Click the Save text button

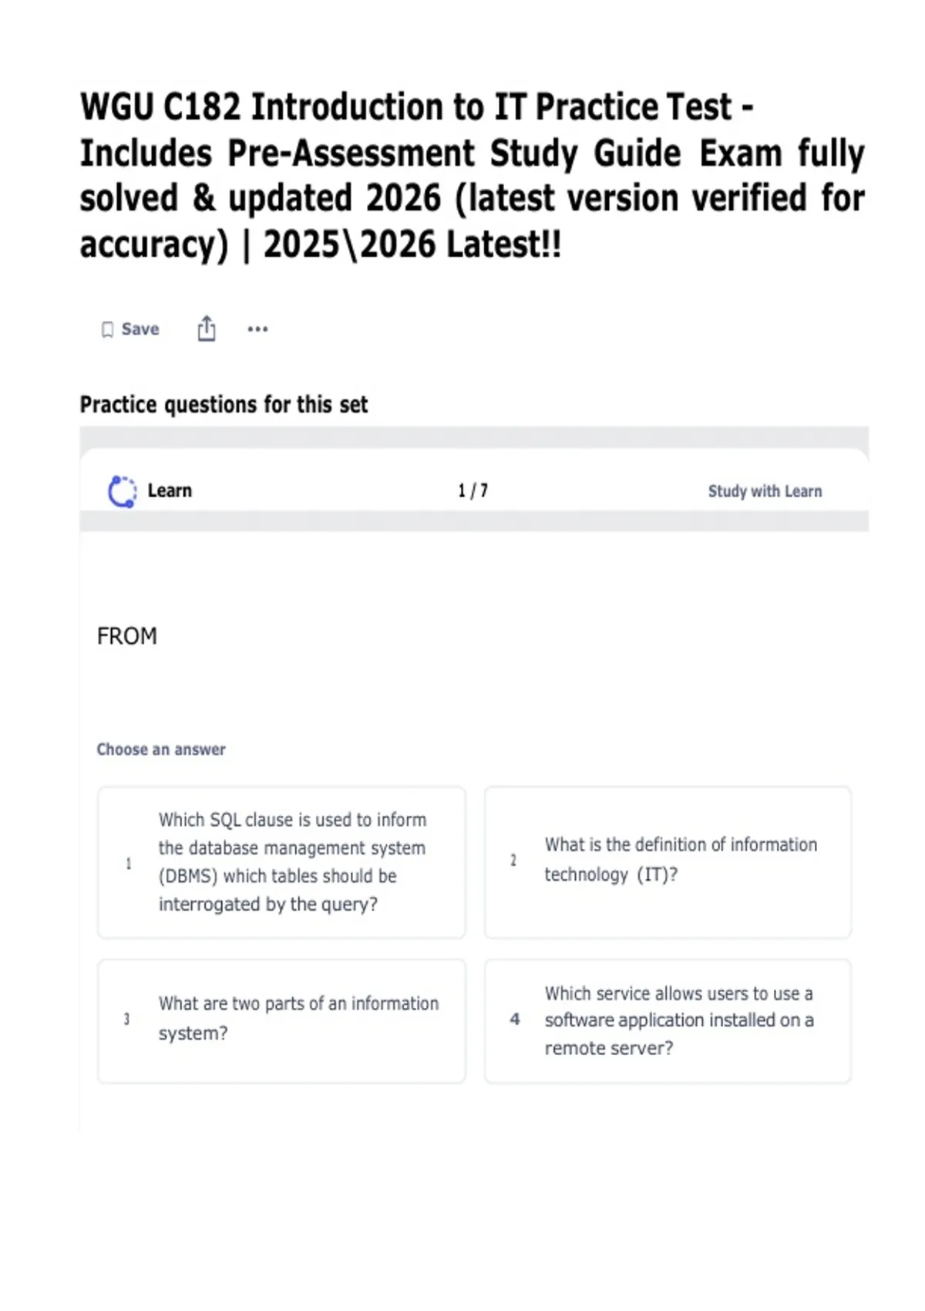pyautogui.click(x=140, y=329)
